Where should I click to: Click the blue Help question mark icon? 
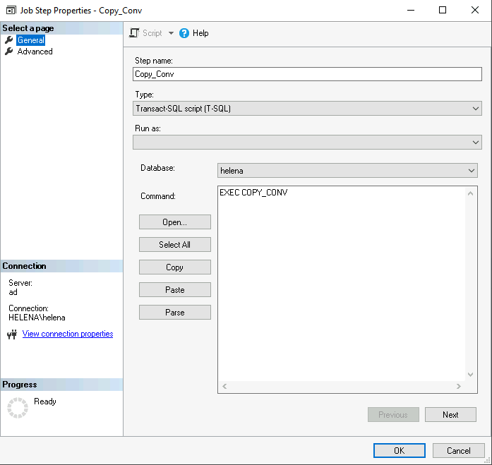(185, 33)
